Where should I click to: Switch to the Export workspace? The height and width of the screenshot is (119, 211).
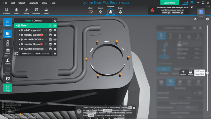click(121, 10)
